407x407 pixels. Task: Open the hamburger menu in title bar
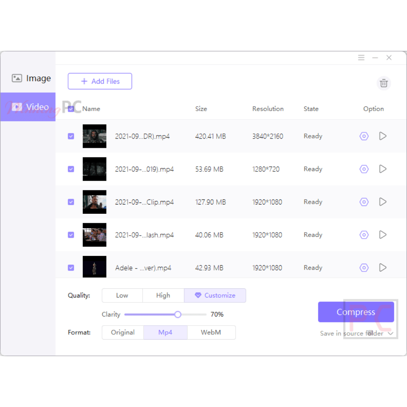click(361, 58)
